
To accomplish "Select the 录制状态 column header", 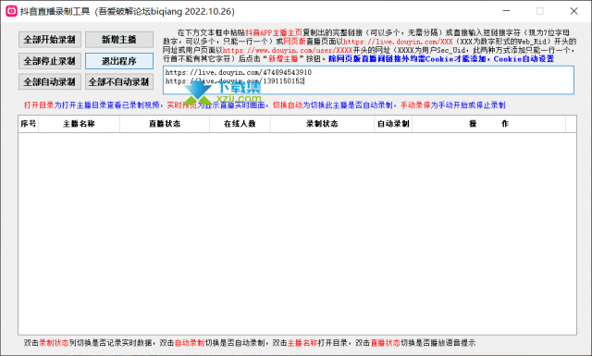I will click(322, 124).
